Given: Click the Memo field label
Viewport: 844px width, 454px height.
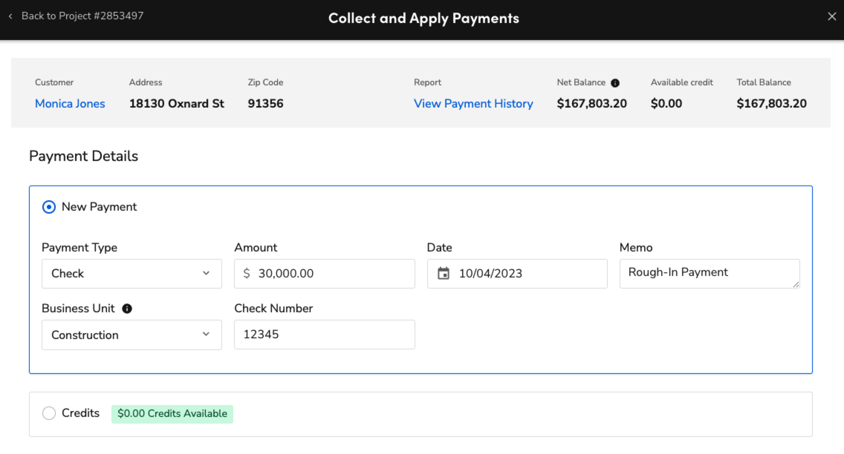Looking at the screenshot, I should click(x=636, y=247).
